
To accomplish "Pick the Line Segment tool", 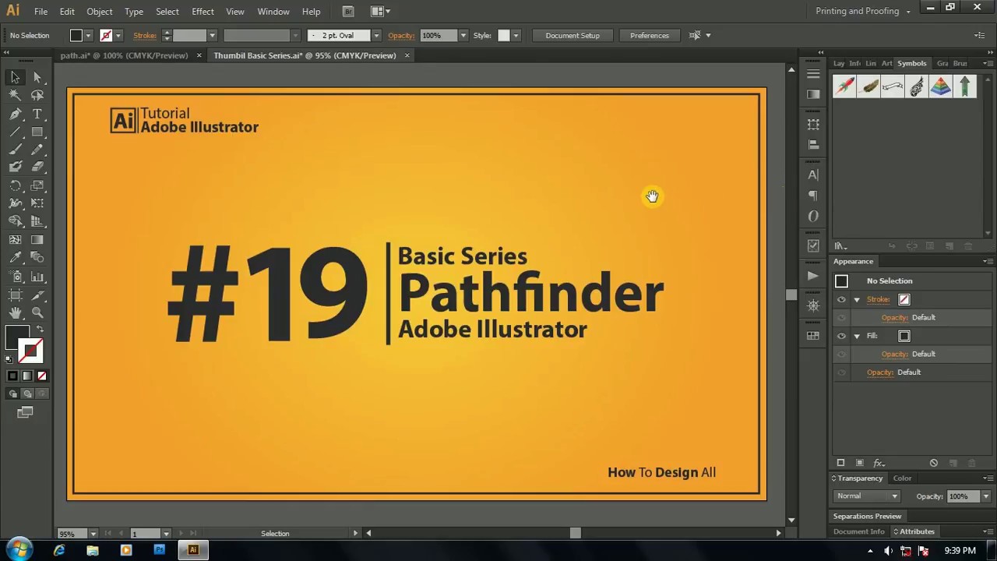I will (15, 132).
